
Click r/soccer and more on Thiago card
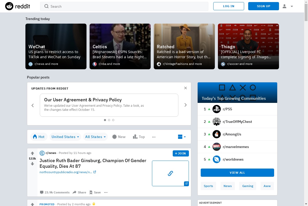click(240, 64)
